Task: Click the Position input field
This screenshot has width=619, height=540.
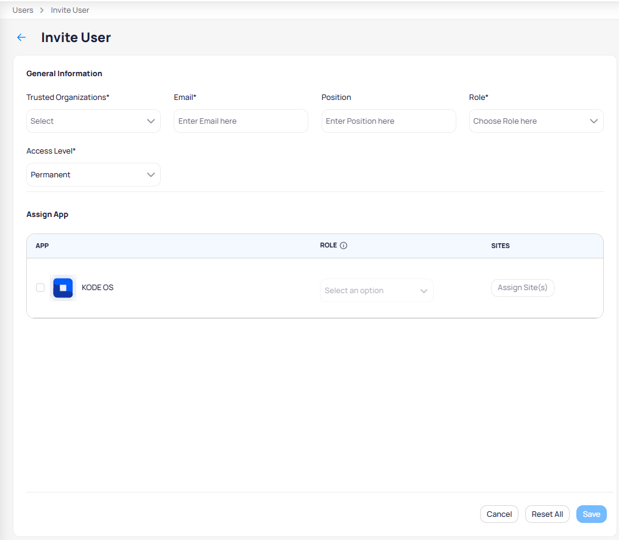Action: (389, 121)
